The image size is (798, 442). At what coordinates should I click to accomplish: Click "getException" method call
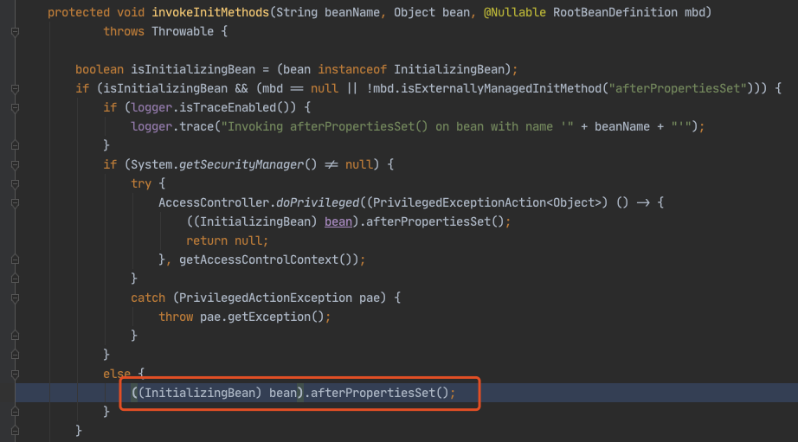click(x=268, y=317)
